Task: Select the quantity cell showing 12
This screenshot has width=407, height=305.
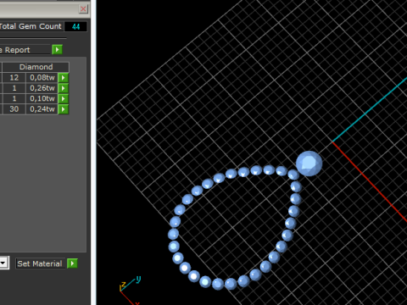Action: 14,78
